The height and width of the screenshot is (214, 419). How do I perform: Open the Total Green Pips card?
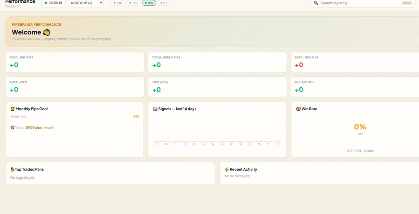coord(217,62)
